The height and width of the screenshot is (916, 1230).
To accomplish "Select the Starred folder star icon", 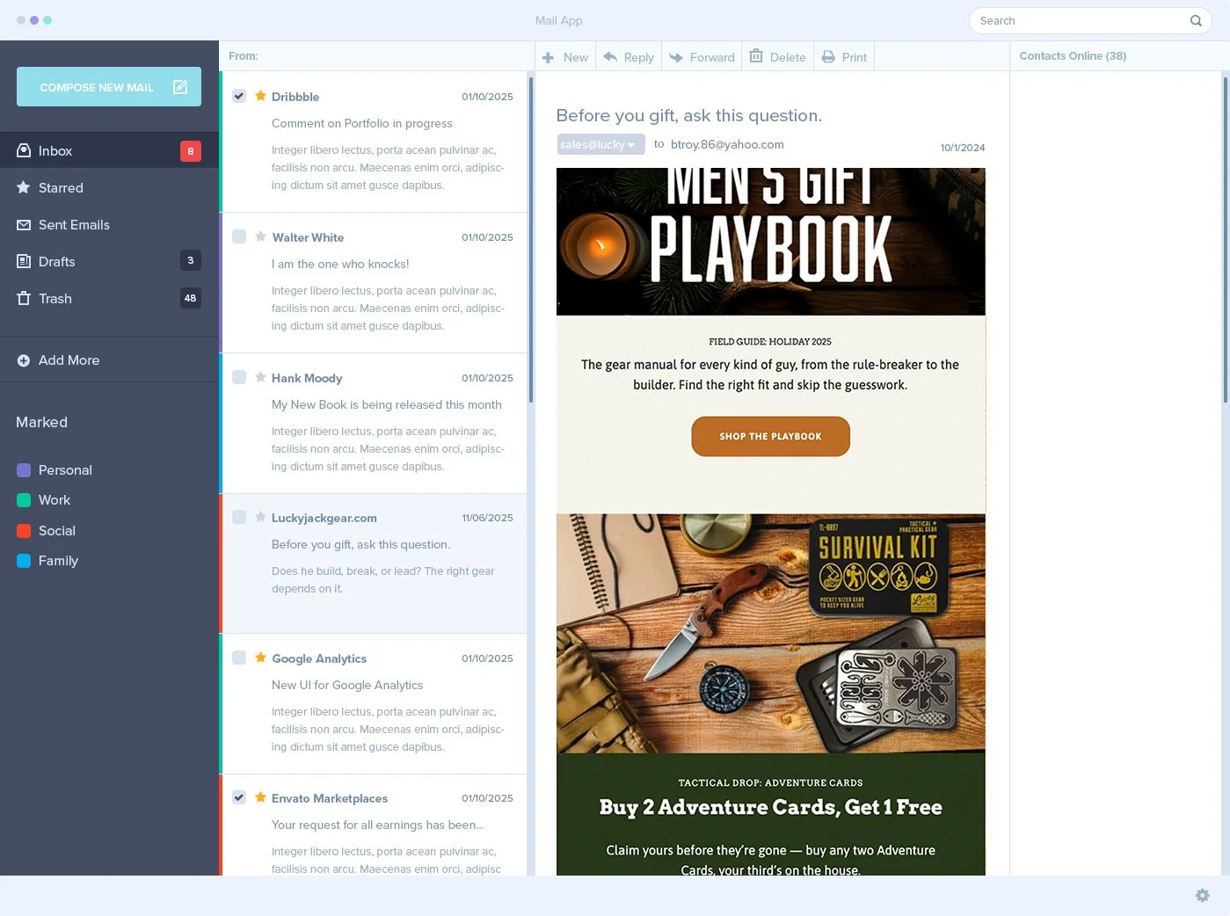I will tap(23, 187).
